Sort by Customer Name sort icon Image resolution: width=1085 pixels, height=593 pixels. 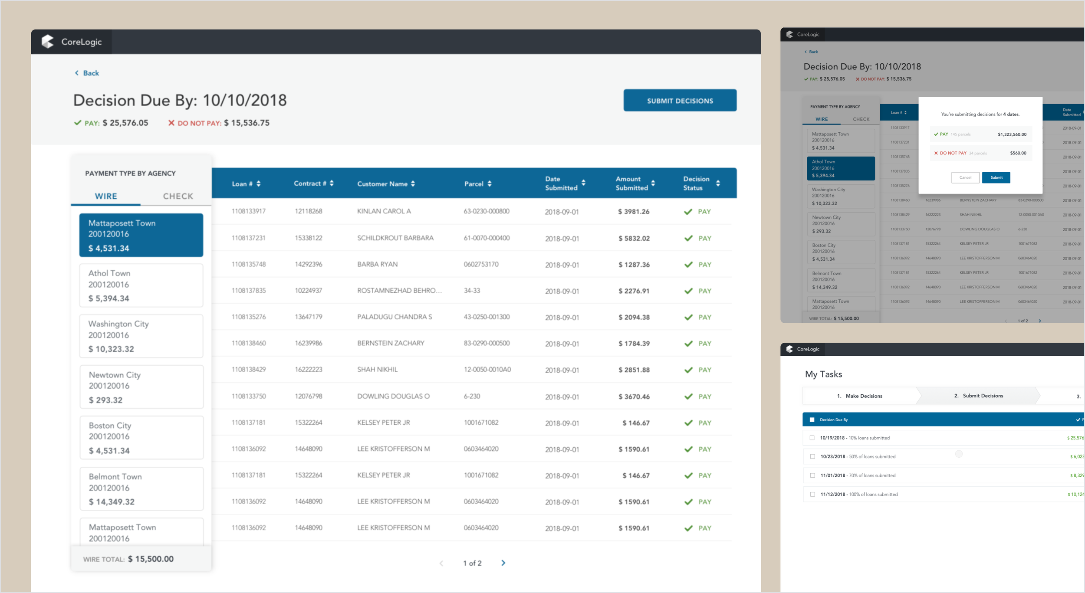click(x=413, y=184)
